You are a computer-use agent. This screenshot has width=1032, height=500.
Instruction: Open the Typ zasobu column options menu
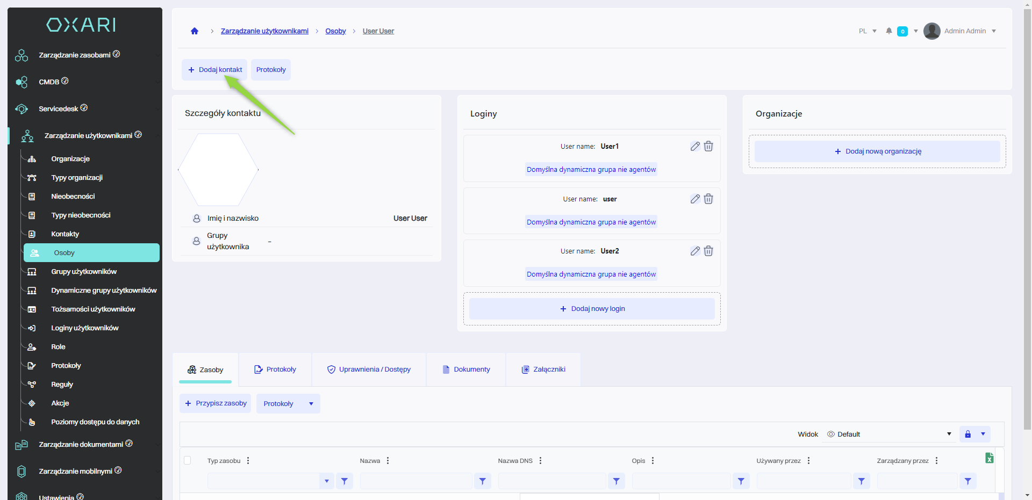pos(248,461)
